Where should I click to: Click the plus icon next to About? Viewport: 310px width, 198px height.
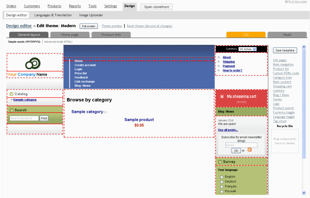[219, 57]
